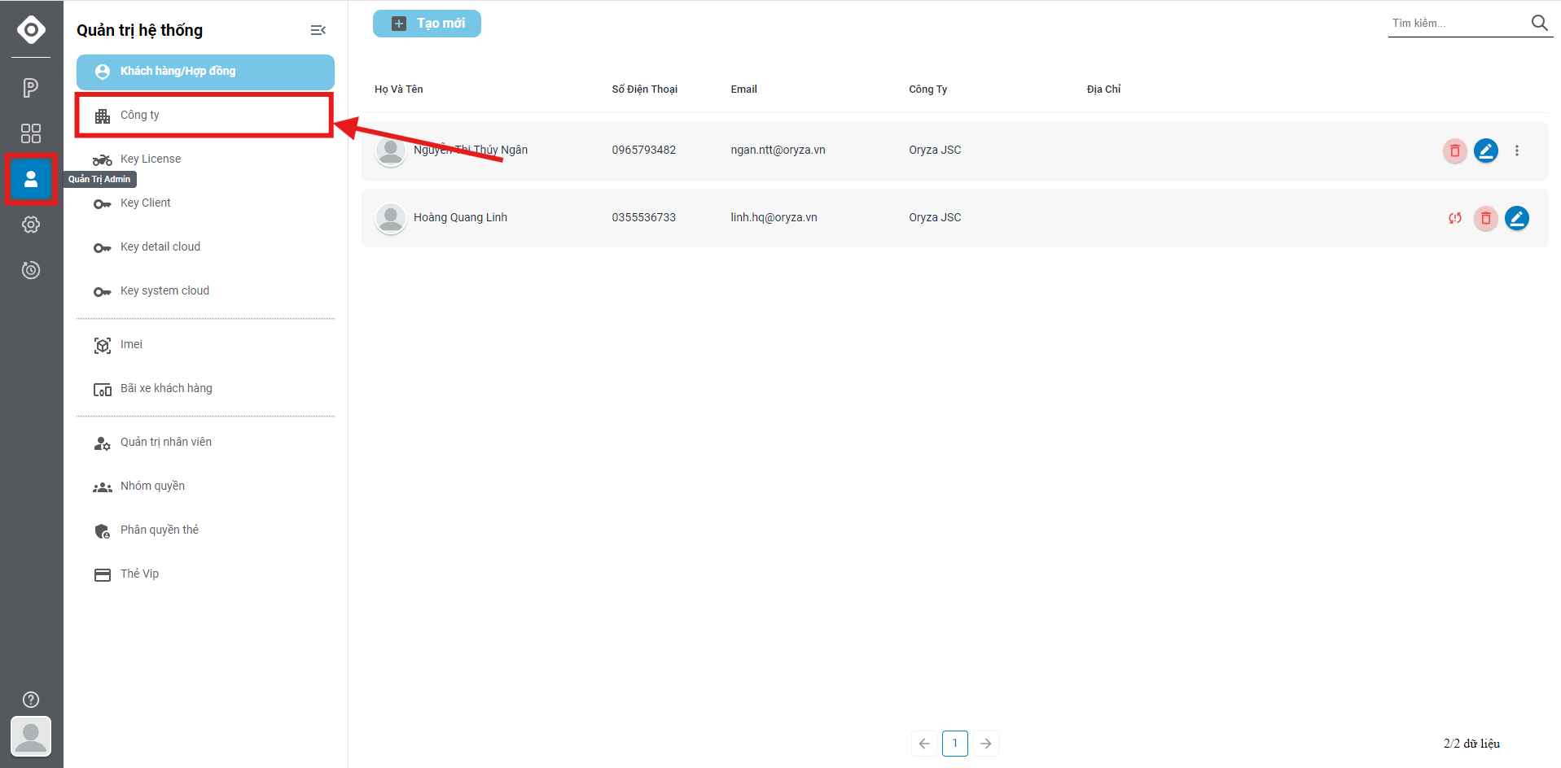Image resolution: width=1561 pixels, height=768 pixels.
Task: Open the Phân quyền thẻ menu item
Action: click(x=205, y=530)
